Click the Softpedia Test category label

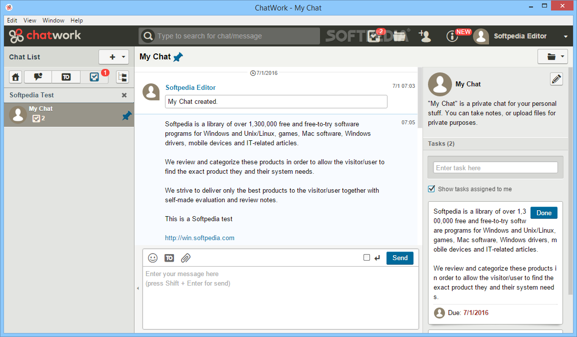coord(31,95)
